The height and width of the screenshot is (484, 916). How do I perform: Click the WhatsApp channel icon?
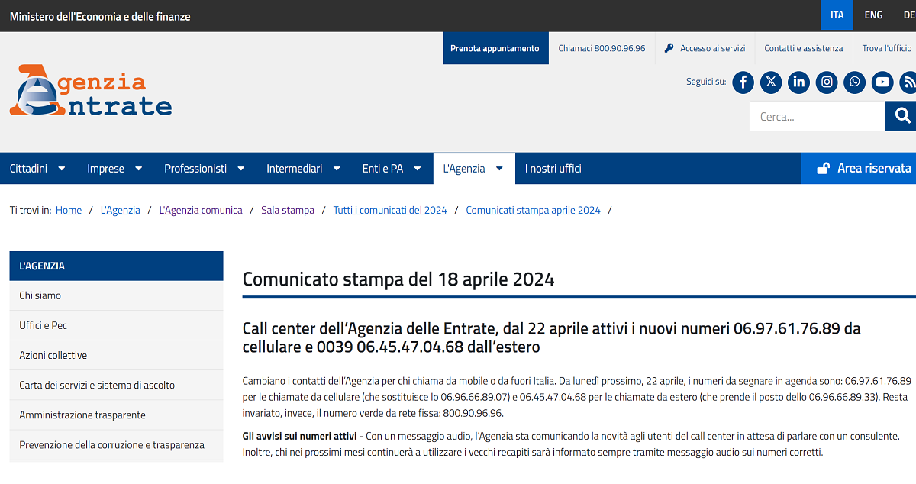tap(854, 82)
